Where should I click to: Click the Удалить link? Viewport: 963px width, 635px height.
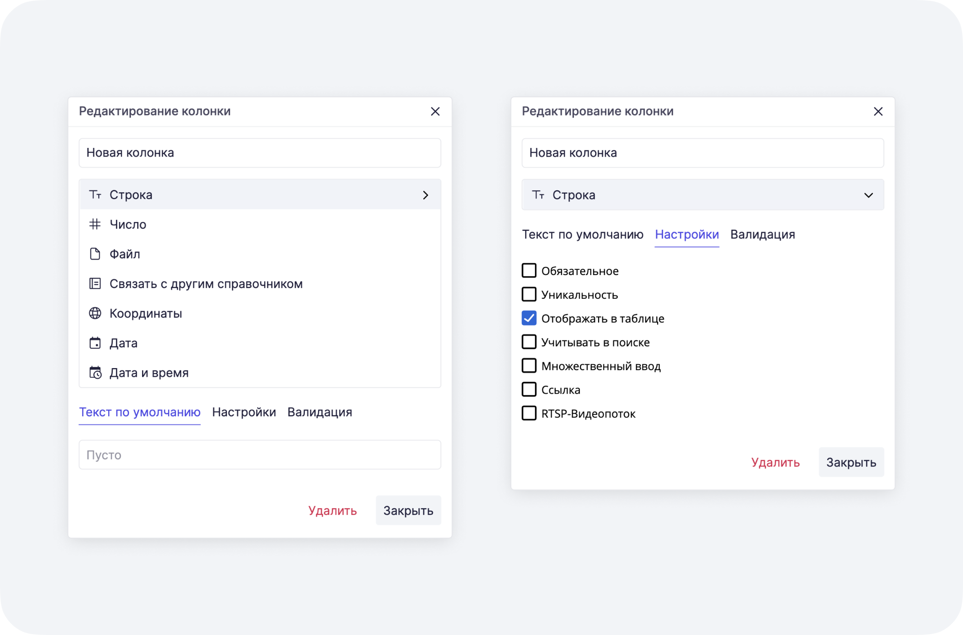click(333, 510)
